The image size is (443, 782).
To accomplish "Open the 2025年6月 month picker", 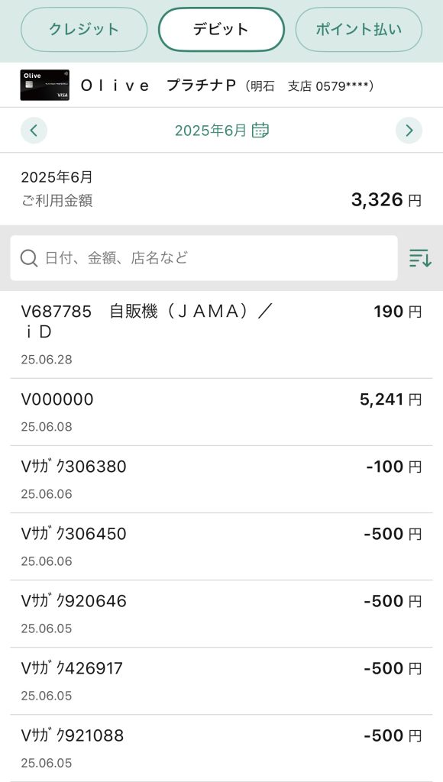I will click(x=221, y=131).
